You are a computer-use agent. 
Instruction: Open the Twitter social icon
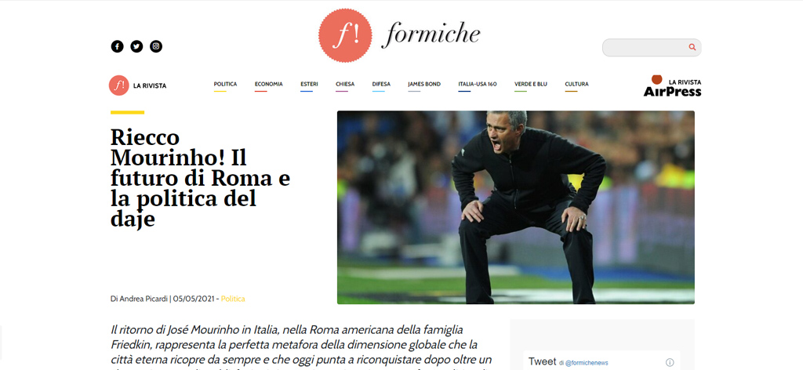coord(136,46)
